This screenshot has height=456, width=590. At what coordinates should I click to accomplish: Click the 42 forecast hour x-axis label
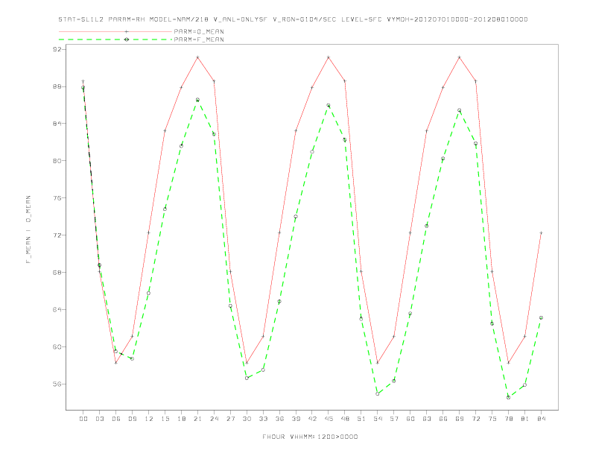[x=312, y=419]
